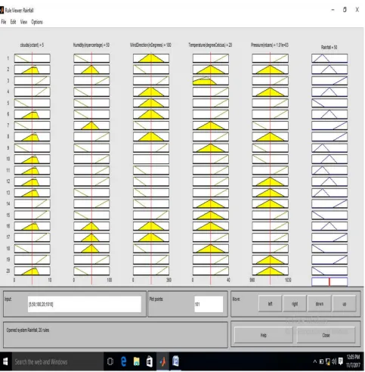Image resolution: width=365 pixels, height=372 pixels.
Task: Click the left move button
Action: (x=270, y=304)
